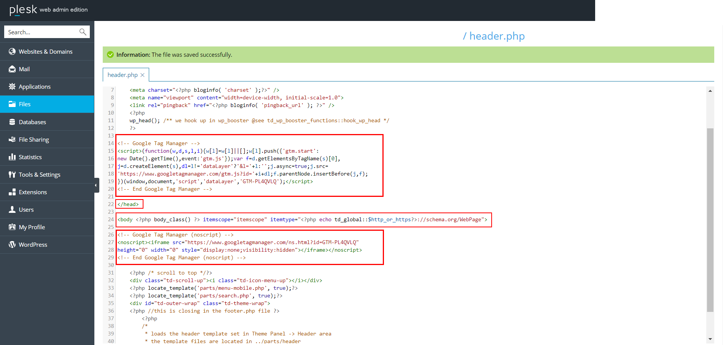Click the <body tag on line 24
The width and height of the screenshot is (723, 345).
tap(125, 219)
